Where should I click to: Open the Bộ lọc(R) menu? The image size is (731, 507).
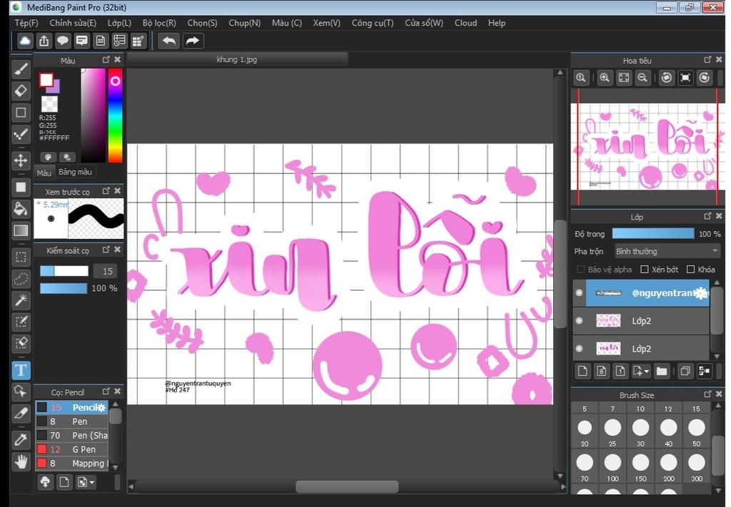click(159, 23)
